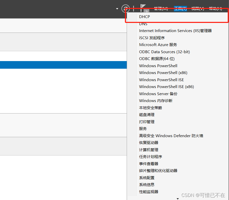Select Microsoft Azure 服务
229x200 pixels.
point(158,45)
